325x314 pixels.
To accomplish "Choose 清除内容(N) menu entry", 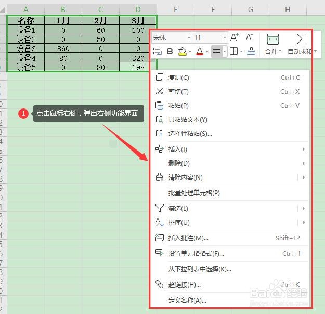I will click(229, 178).
